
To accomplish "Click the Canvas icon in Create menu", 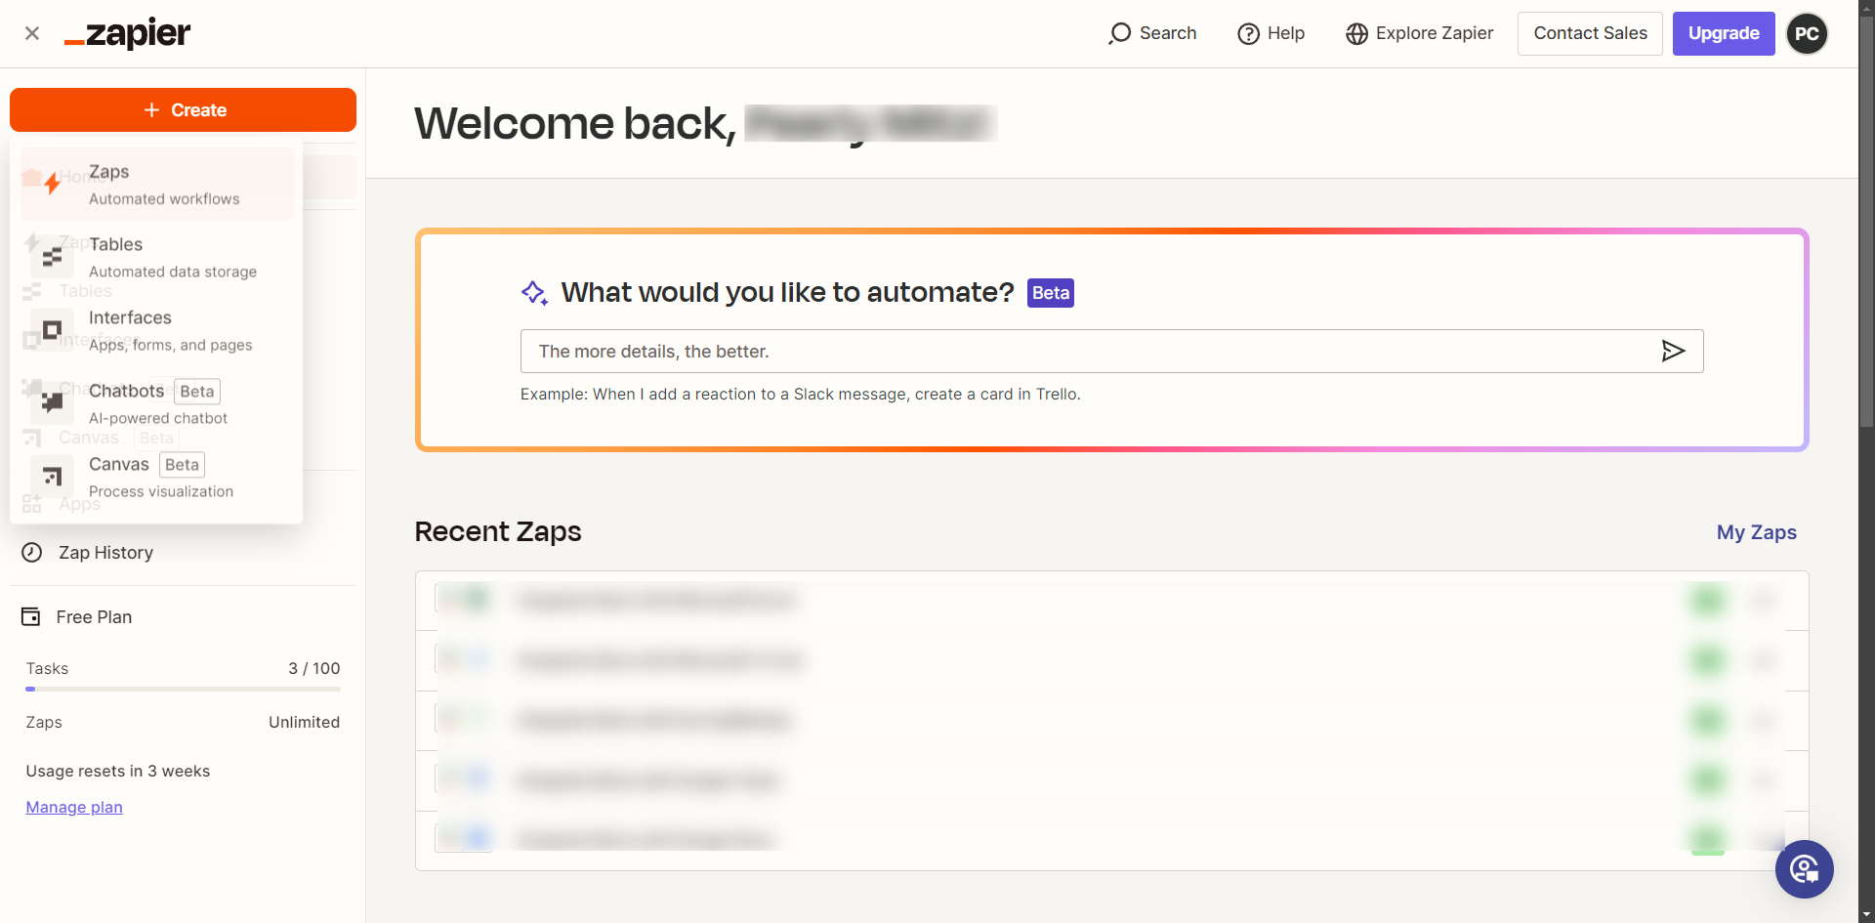I will [x=53, y=477].
